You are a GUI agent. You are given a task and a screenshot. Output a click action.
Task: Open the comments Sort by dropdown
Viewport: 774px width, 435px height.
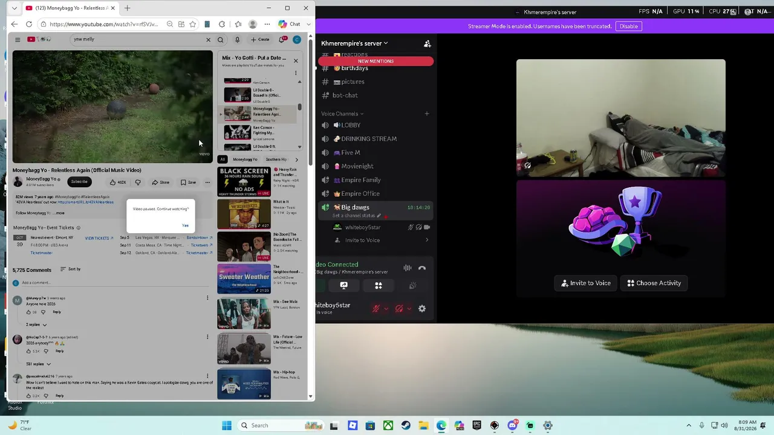click(x=71, y=269)
